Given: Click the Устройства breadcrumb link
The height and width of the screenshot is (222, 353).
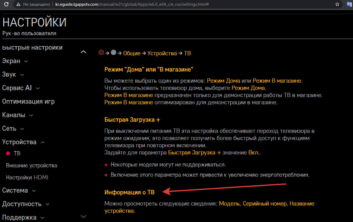Looking at the screenshot, I should click(162, 53).
